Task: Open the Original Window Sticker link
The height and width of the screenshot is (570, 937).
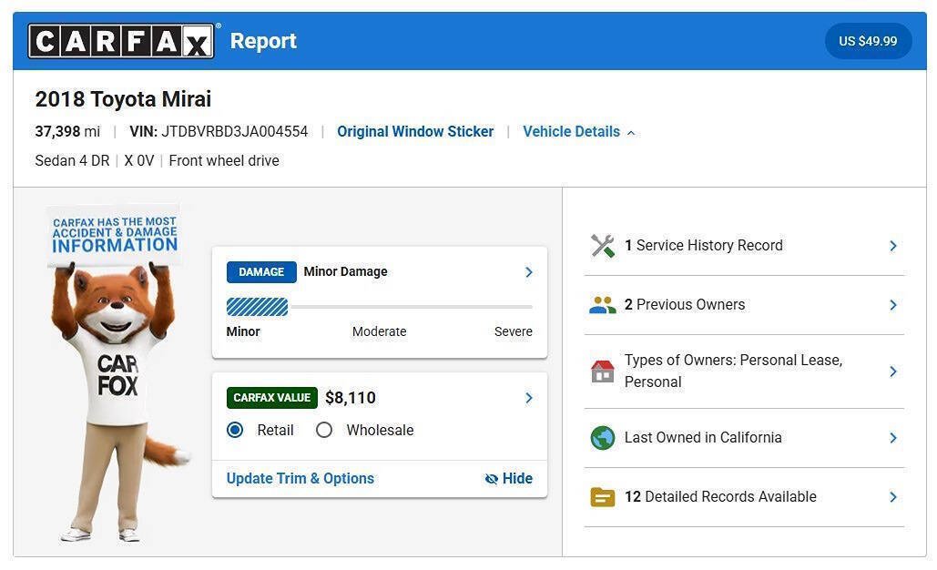Action: coord(415,131)
